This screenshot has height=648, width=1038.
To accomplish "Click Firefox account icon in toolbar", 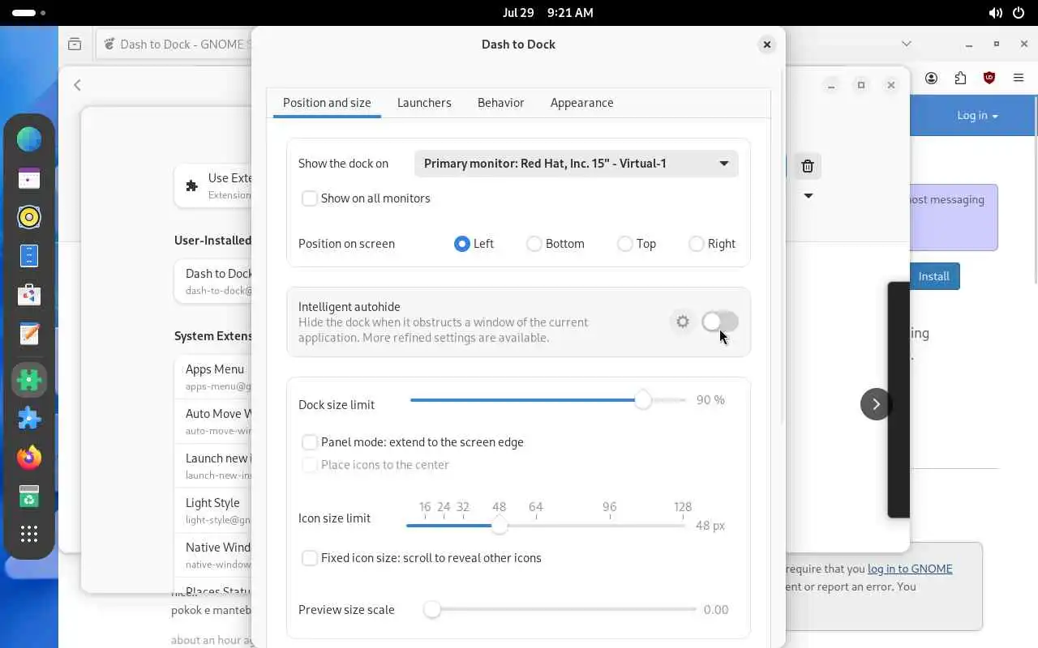I will tap(931, 78).
